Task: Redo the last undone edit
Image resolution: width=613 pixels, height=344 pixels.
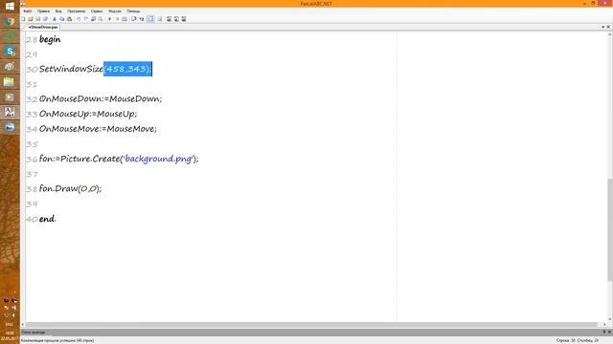Action: tap(85, 19)
